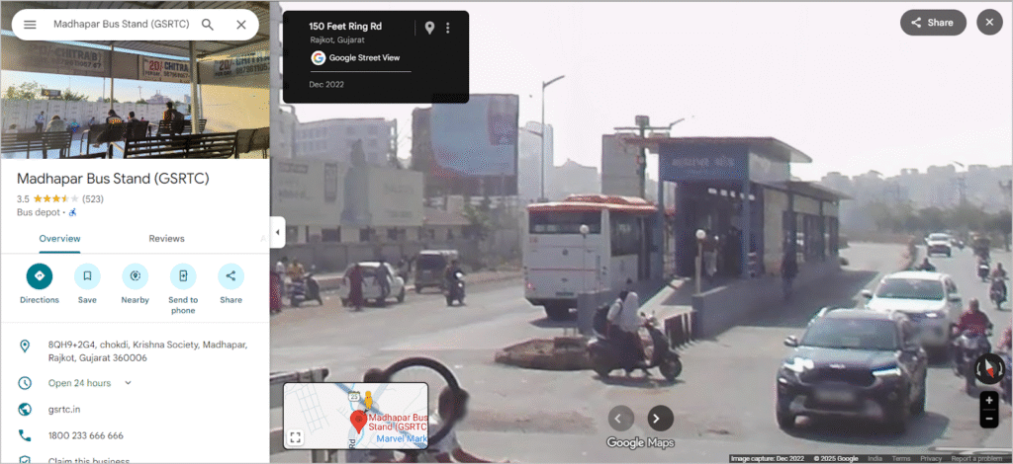Click the compass to reset orientation
The image size is (1013, 464).
[988, 369]
